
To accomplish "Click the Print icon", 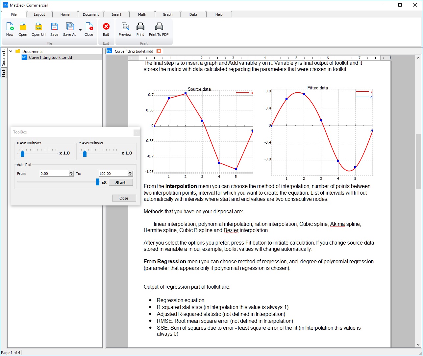I will tap(140, 29).
